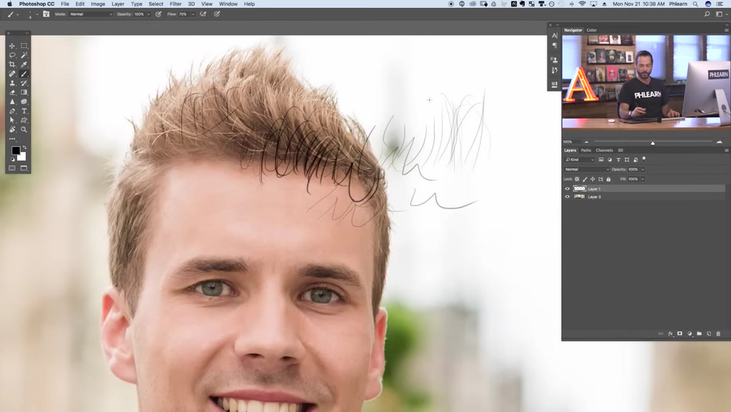Open layer blend mode Normal dropdown
The image size is (731, 412).
click(x=586, y=169)
